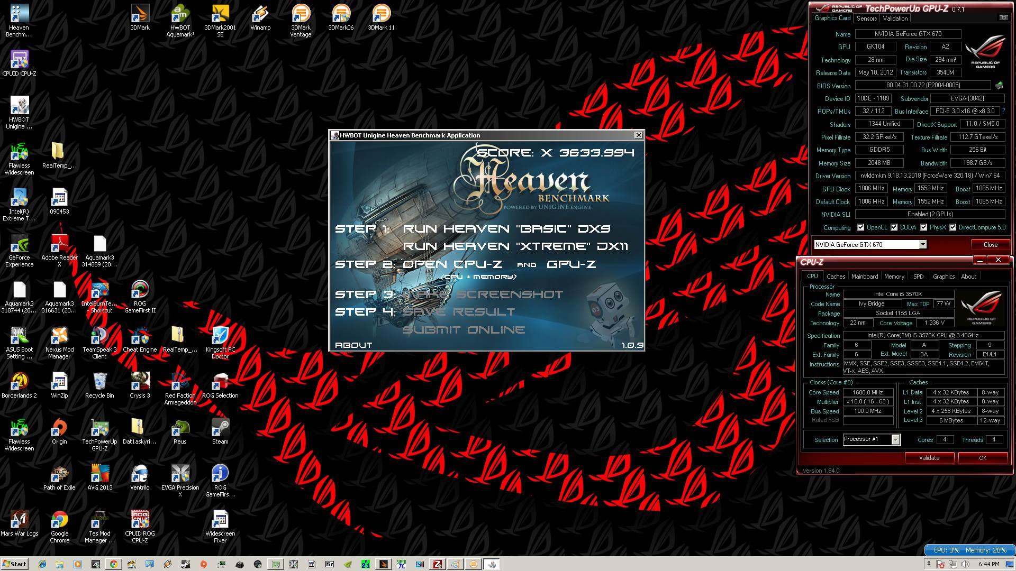Click Open CPU-Z link in Heaven
Viewport: 1016px width, 571px height.
point(452,264)
